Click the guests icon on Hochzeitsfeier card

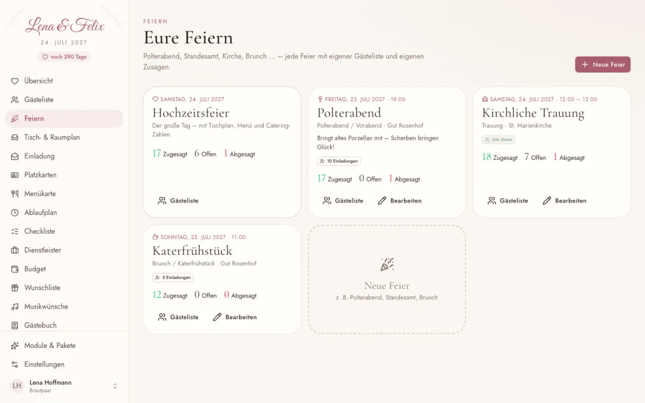click(x=162, y=200)
